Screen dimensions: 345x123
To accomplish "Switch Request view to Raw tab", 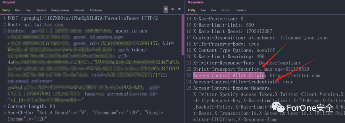I will tap(18, 10).
